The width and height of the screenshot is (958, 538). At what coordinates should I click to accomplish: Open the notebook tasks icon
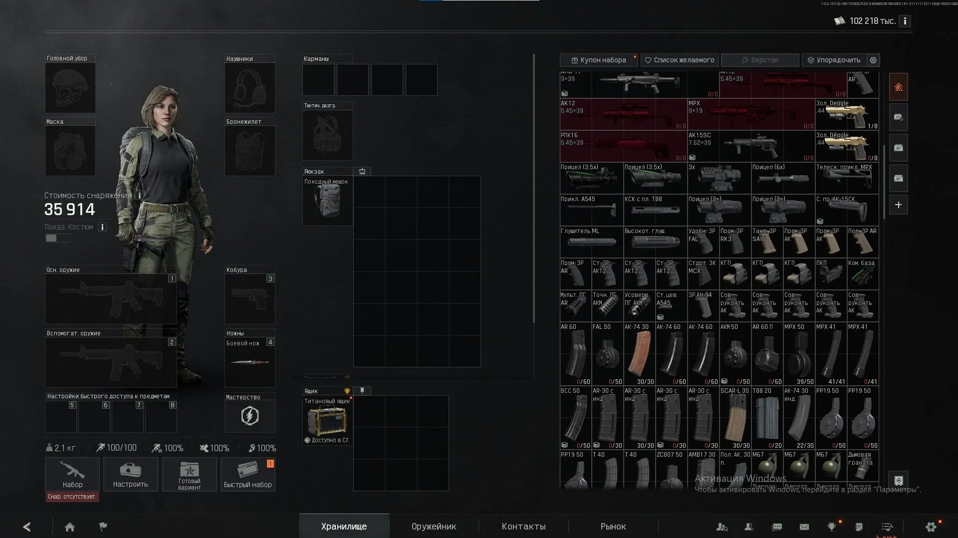tap(859, 527)
